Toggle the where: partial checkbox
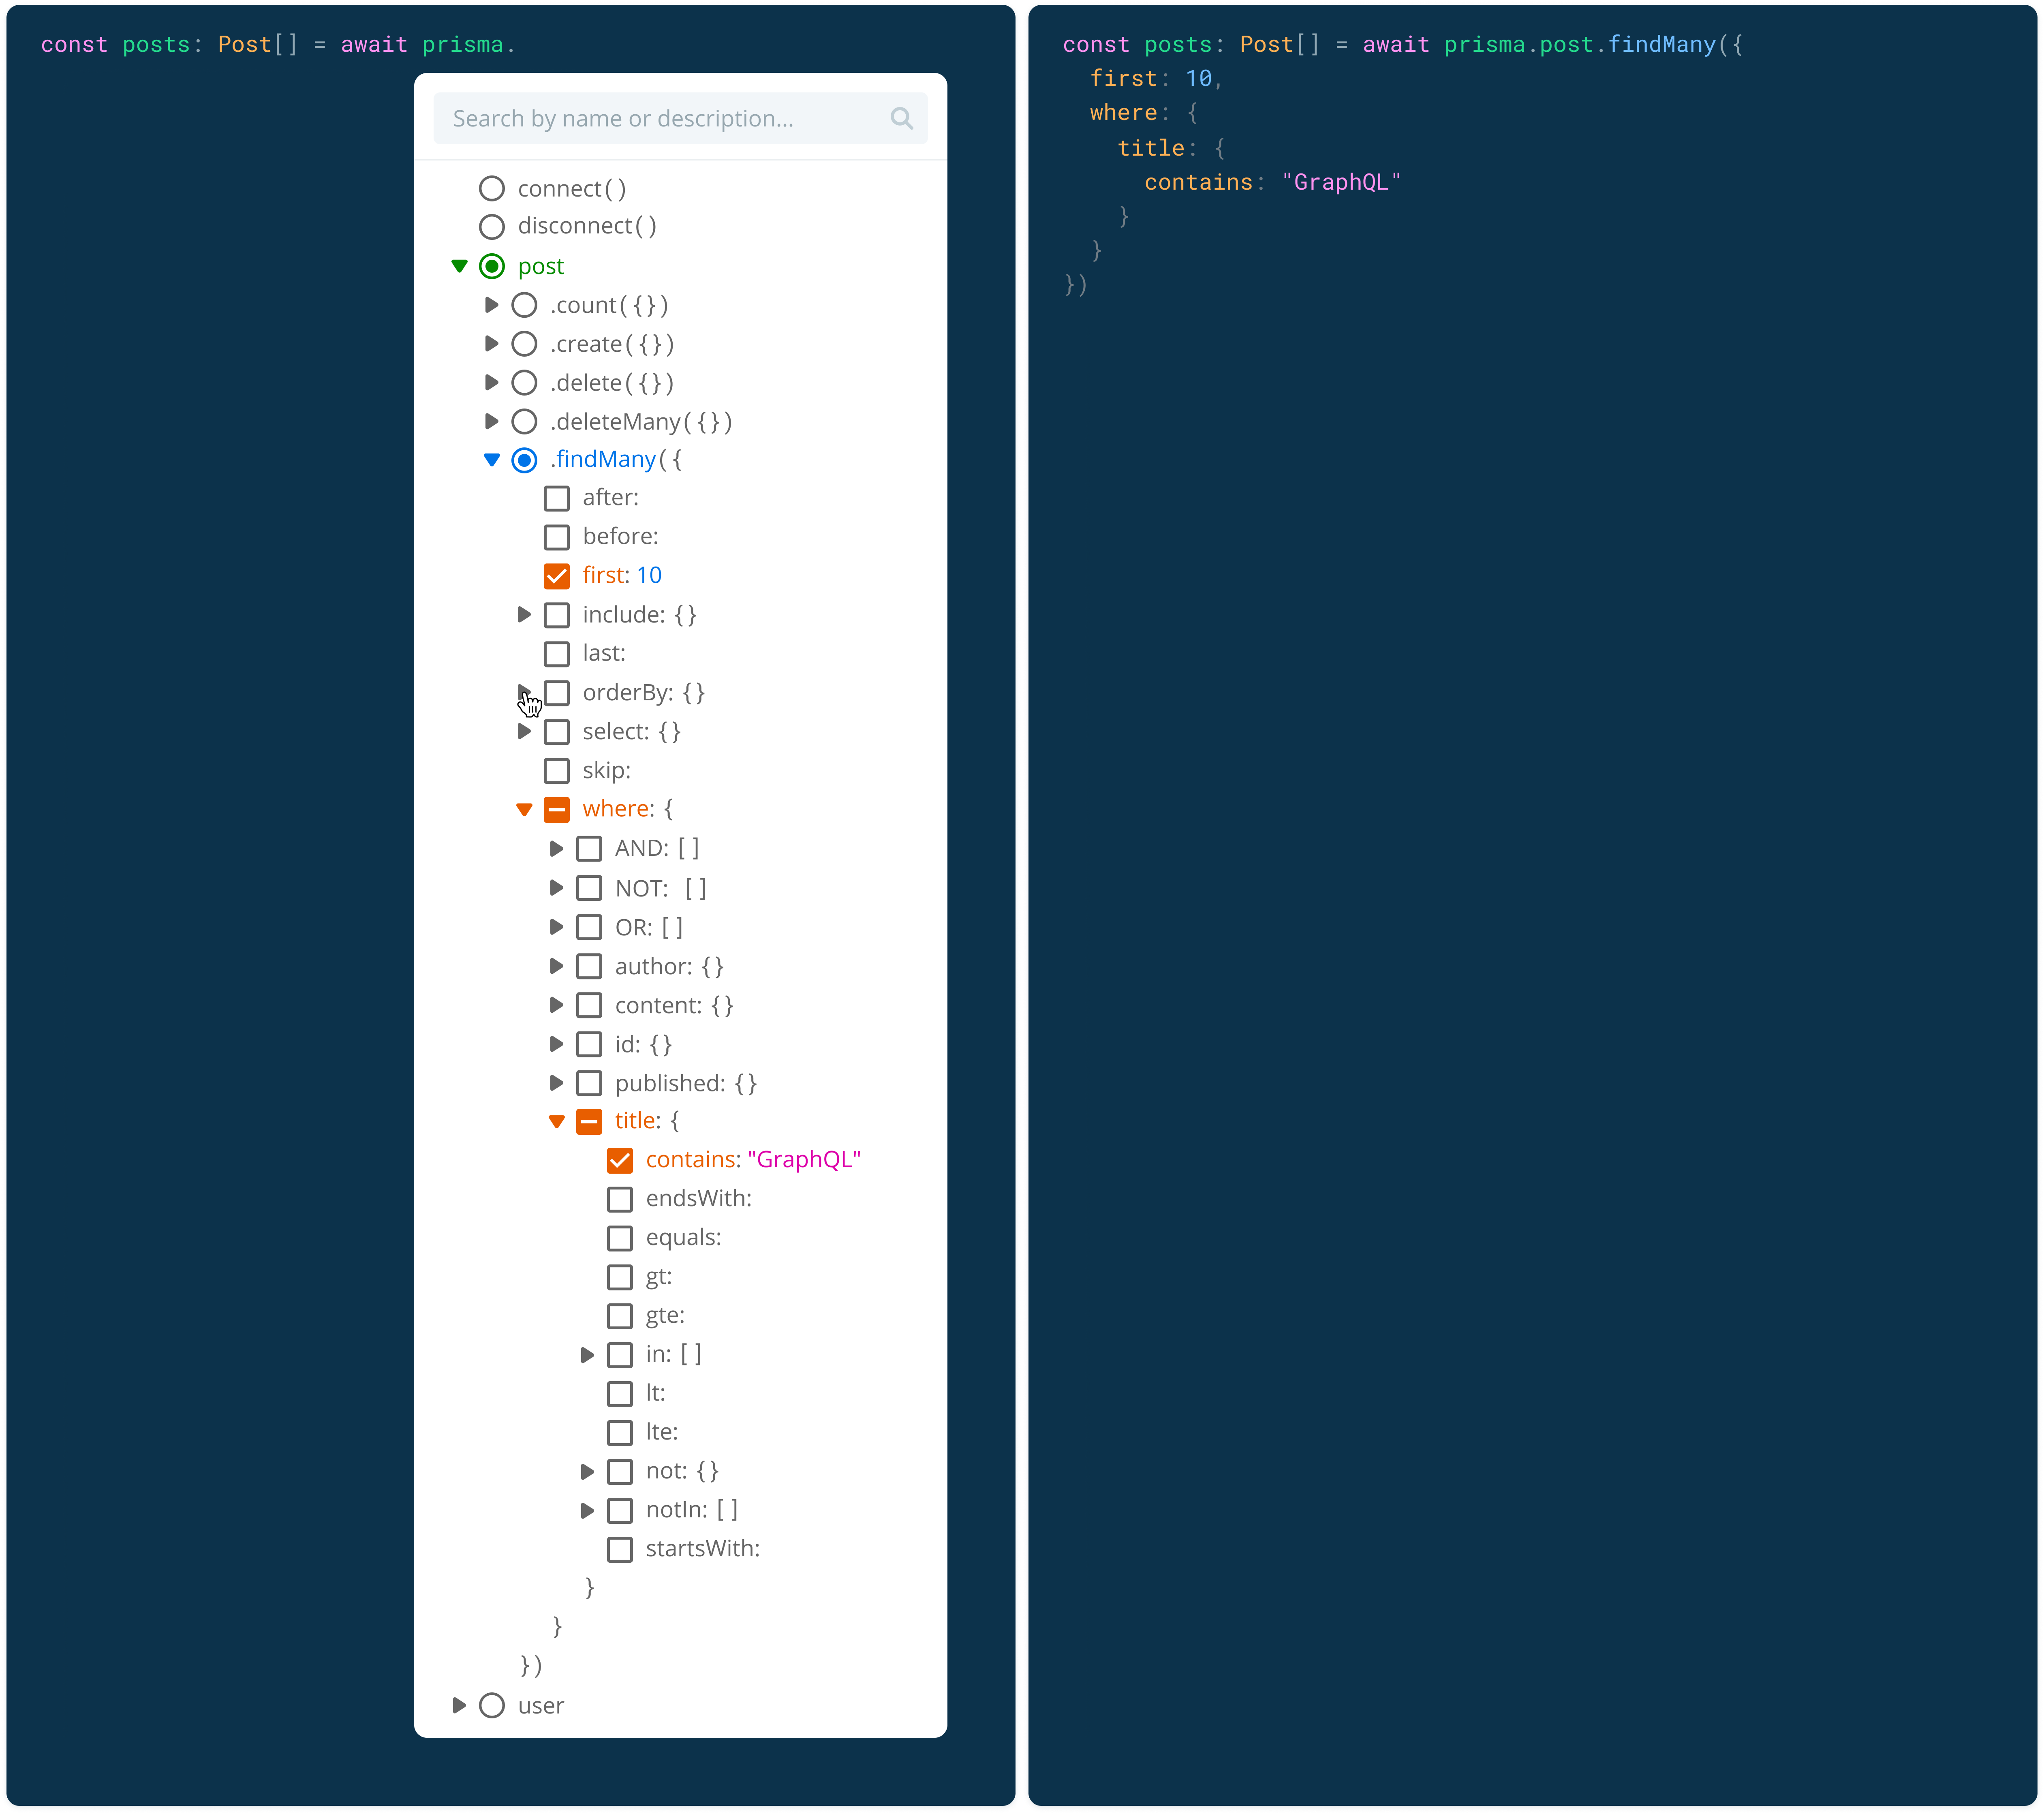The width and height of the screenshot is (2044, 1814). tap(557, 810)
